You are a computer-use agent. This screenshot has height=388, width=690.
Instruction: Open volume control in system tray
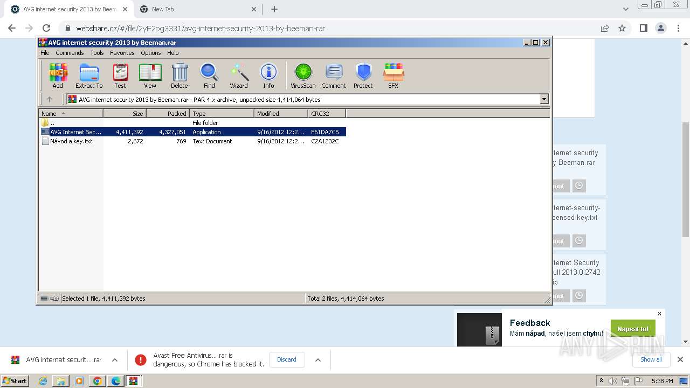point(613,381)
